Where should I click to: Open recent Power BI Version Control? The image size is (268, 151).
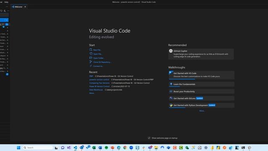[x=99, y=86]
